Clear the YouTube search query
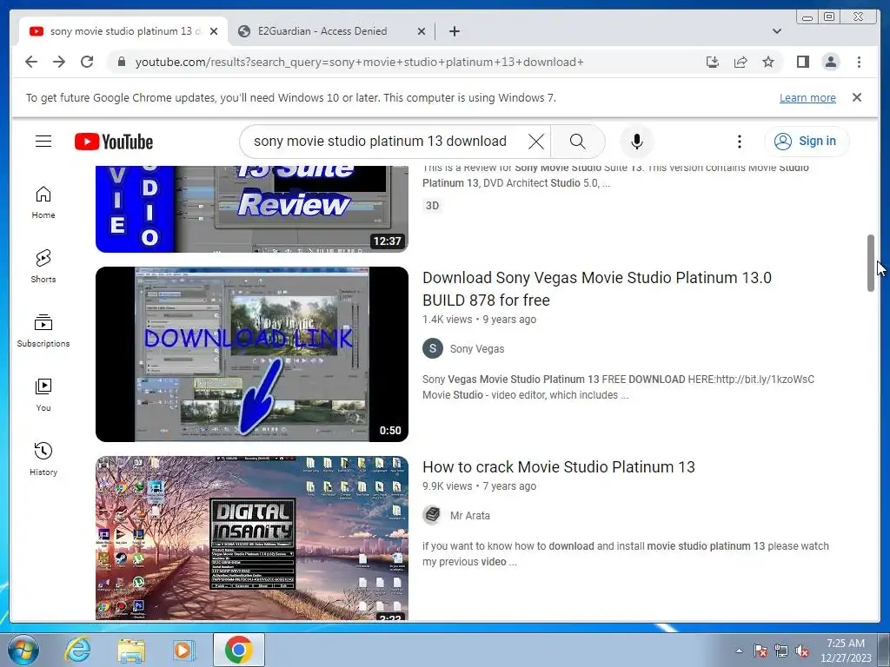 (535, 142)
